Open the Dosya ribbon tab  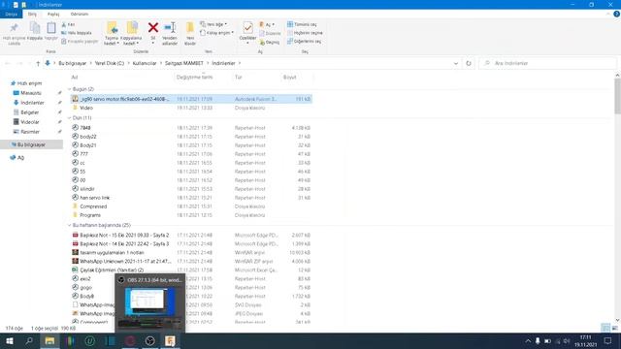[11, 14]
